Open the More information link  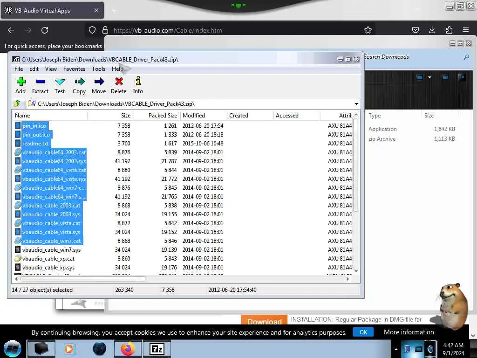[409, 332]
